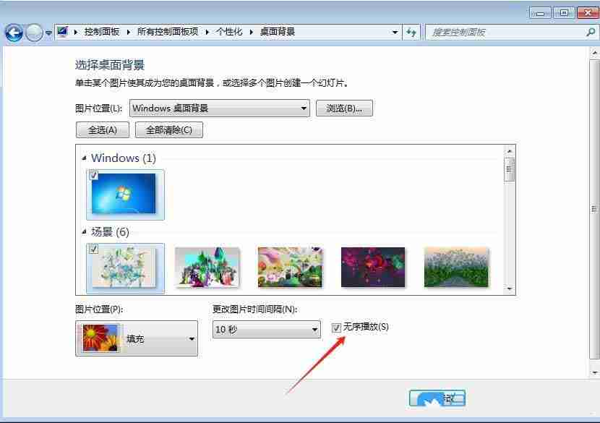This screenshot has width=600, height=423.
Task: Uncheck the 无序播放(S) shuffle checkbox
Action: point(336,328)
